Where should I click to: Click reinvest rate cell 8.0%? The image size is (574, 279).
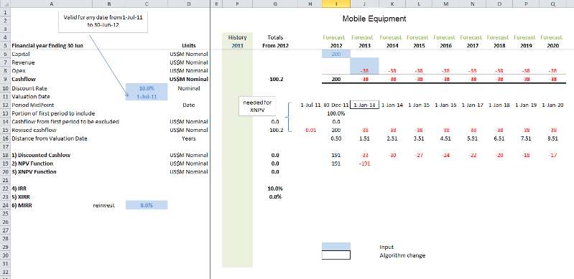pyautogui.click(x=147, y=205)
